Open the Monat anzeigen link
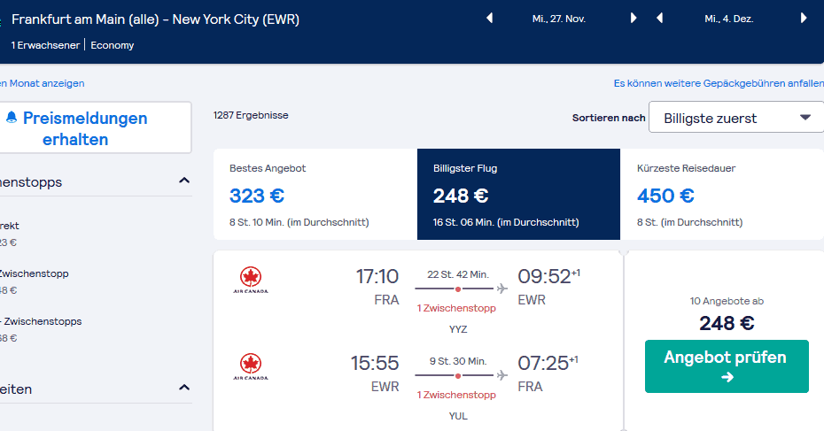 click(x=42, y=83)
